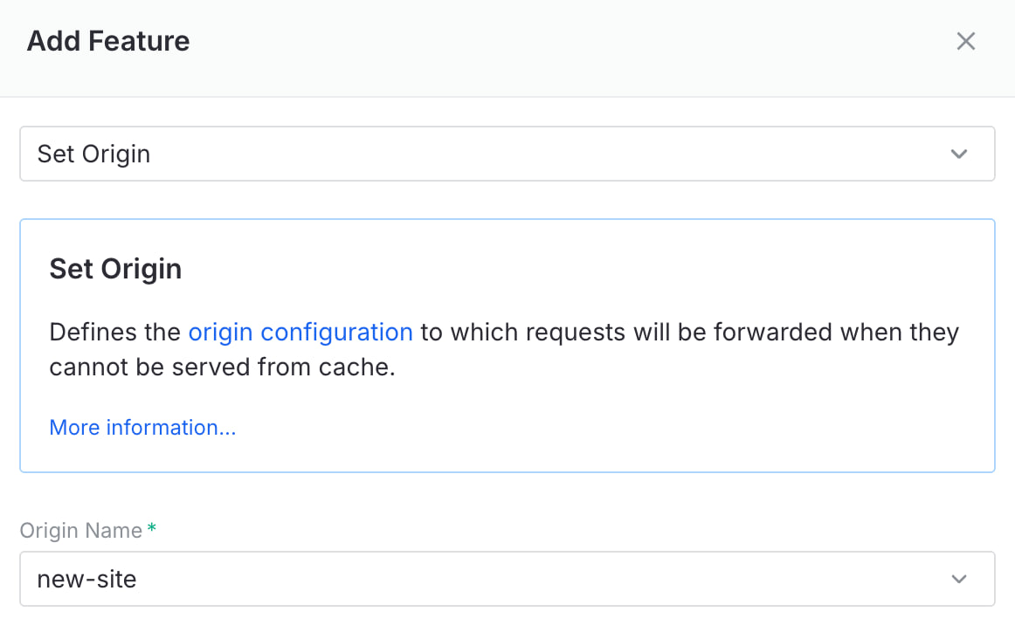Image resolution: width=1015 pixels, height=639 pixels.
Task: Click the chevron arrow beside new-site
Action: (959, 579)
